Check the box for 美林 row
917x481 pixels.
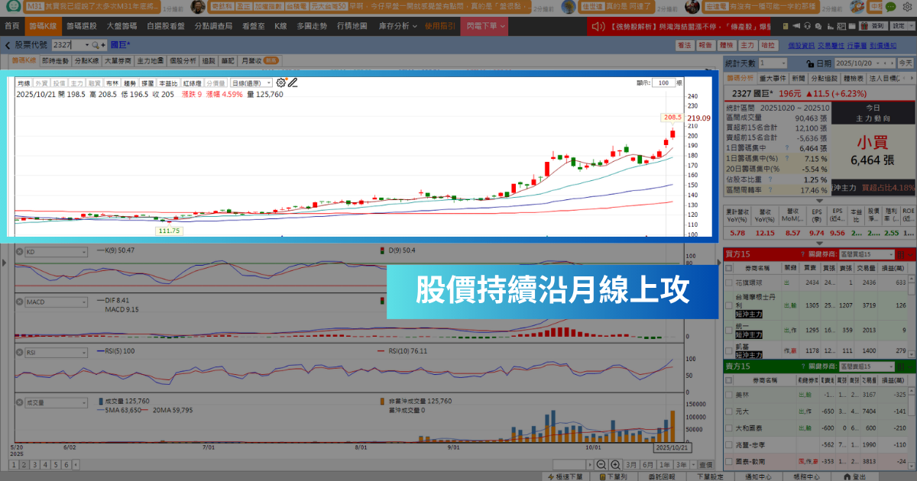pyautogui.click(x=729, y=395)
